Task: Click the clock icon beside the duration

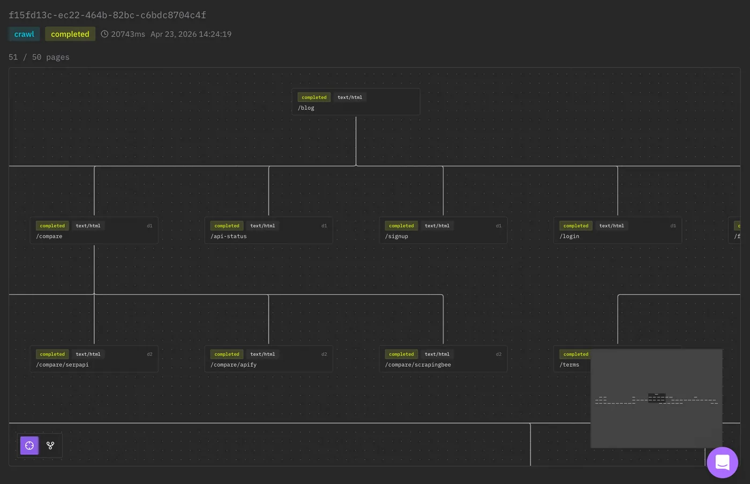Action: click(105, 34)
